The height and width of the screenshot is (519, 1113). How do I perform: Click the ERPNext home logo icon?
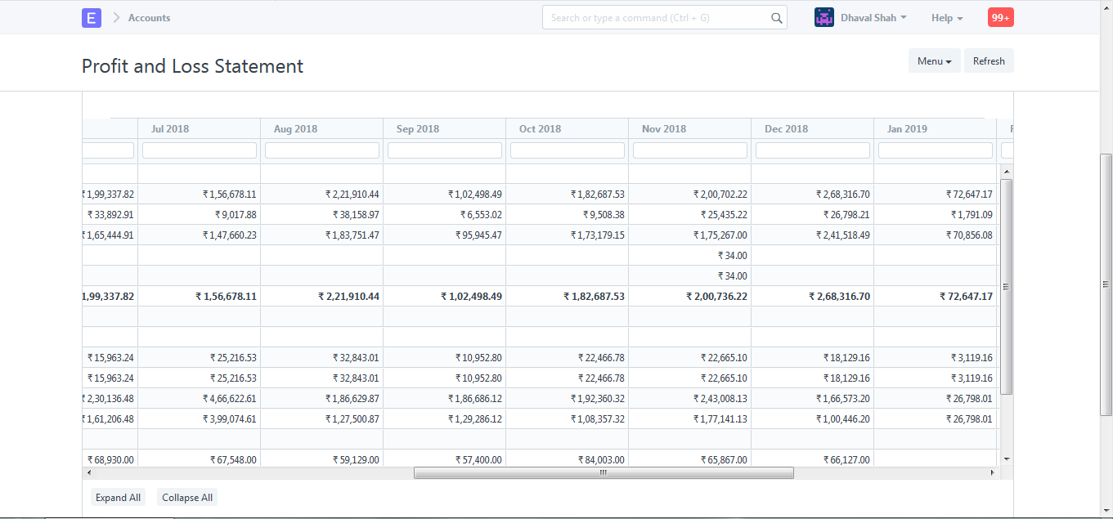tap(92, 17)
